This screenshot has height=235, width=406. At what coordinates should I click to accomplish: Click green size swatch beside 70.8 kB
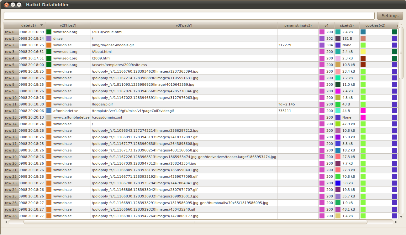338,176
